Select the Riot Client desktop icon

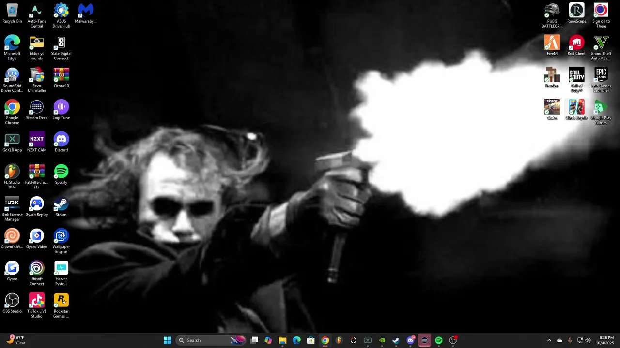point(576,45)
